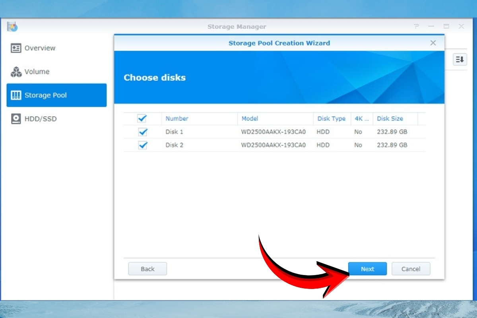Image resolution: width=477 pixels, height=318 pixels.
Task: Click the sort order icon button
Action: (x=460, y=59)
